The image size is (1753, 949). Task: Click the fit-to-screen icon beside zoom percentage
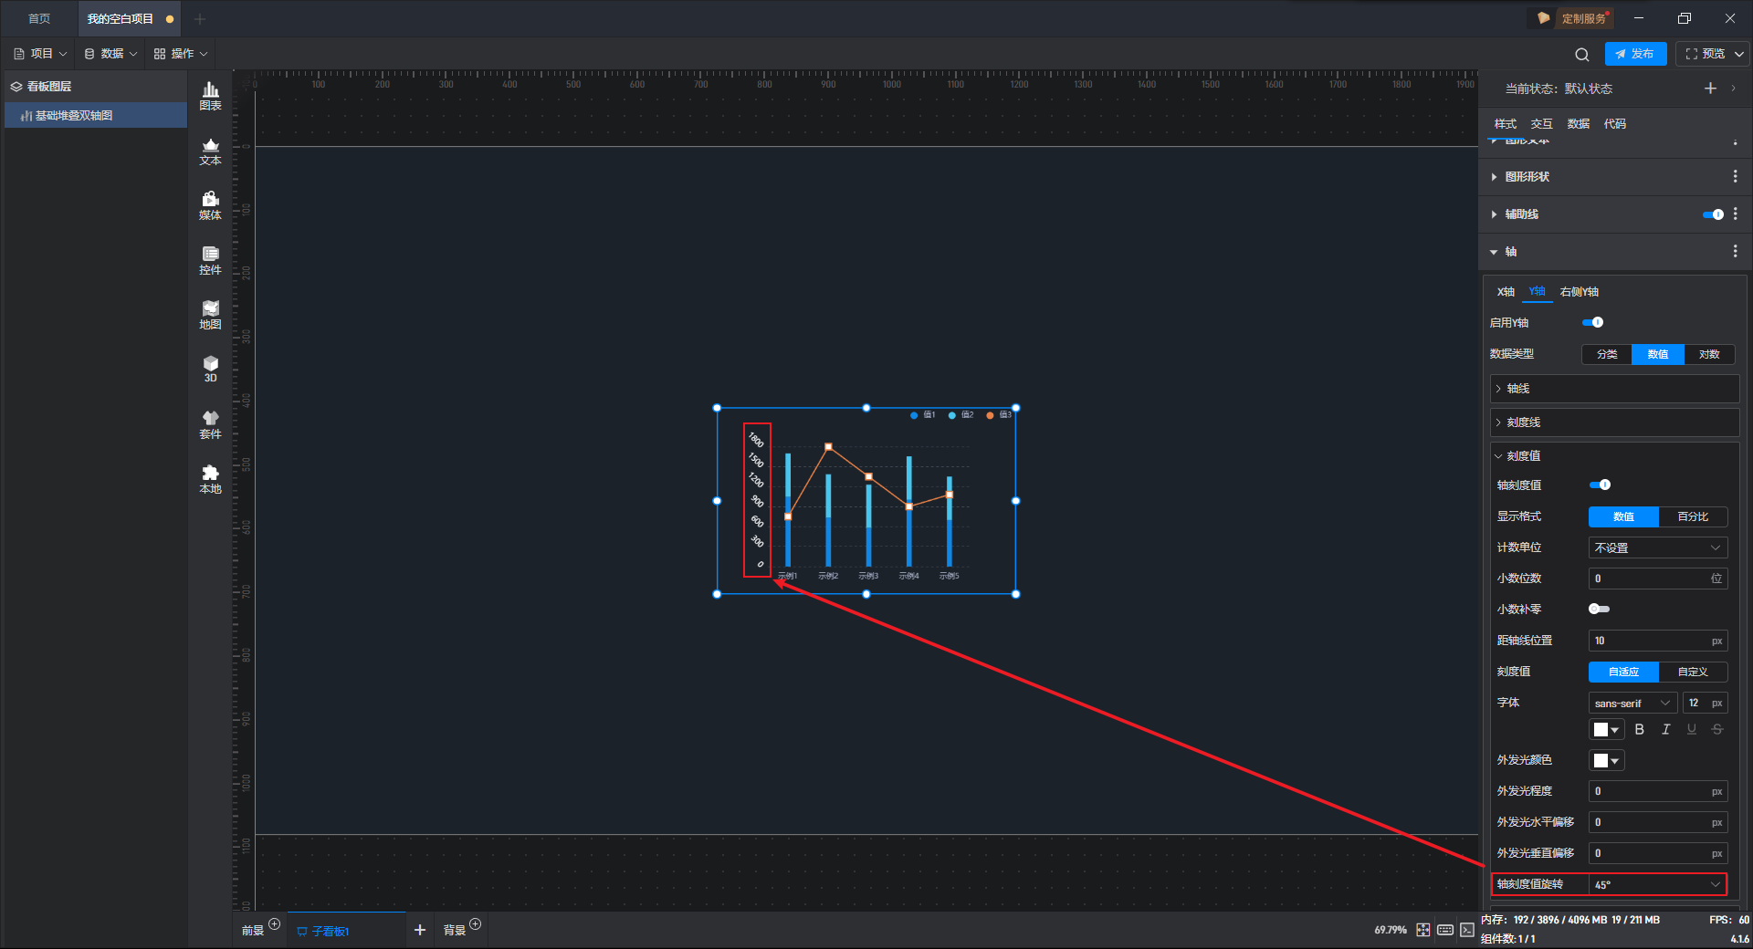pyautogui.click(x=1423, y=930)
